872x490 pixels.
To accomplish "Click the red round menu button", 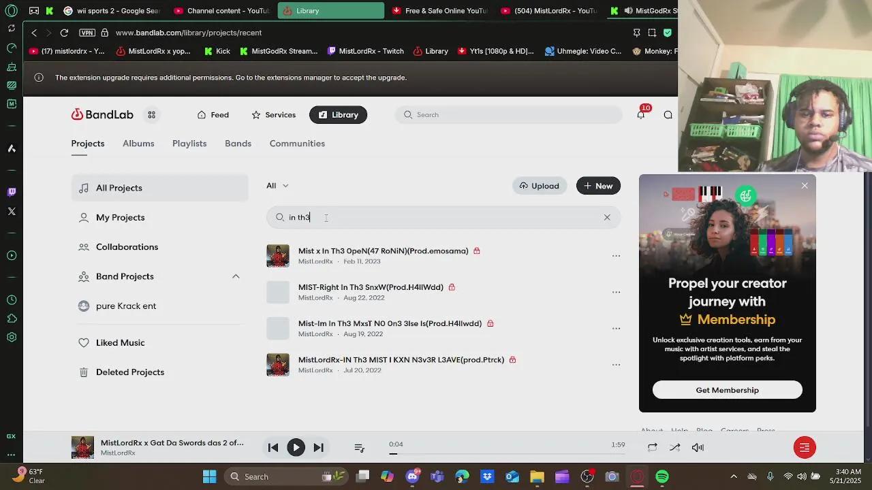I will [805, 447].
